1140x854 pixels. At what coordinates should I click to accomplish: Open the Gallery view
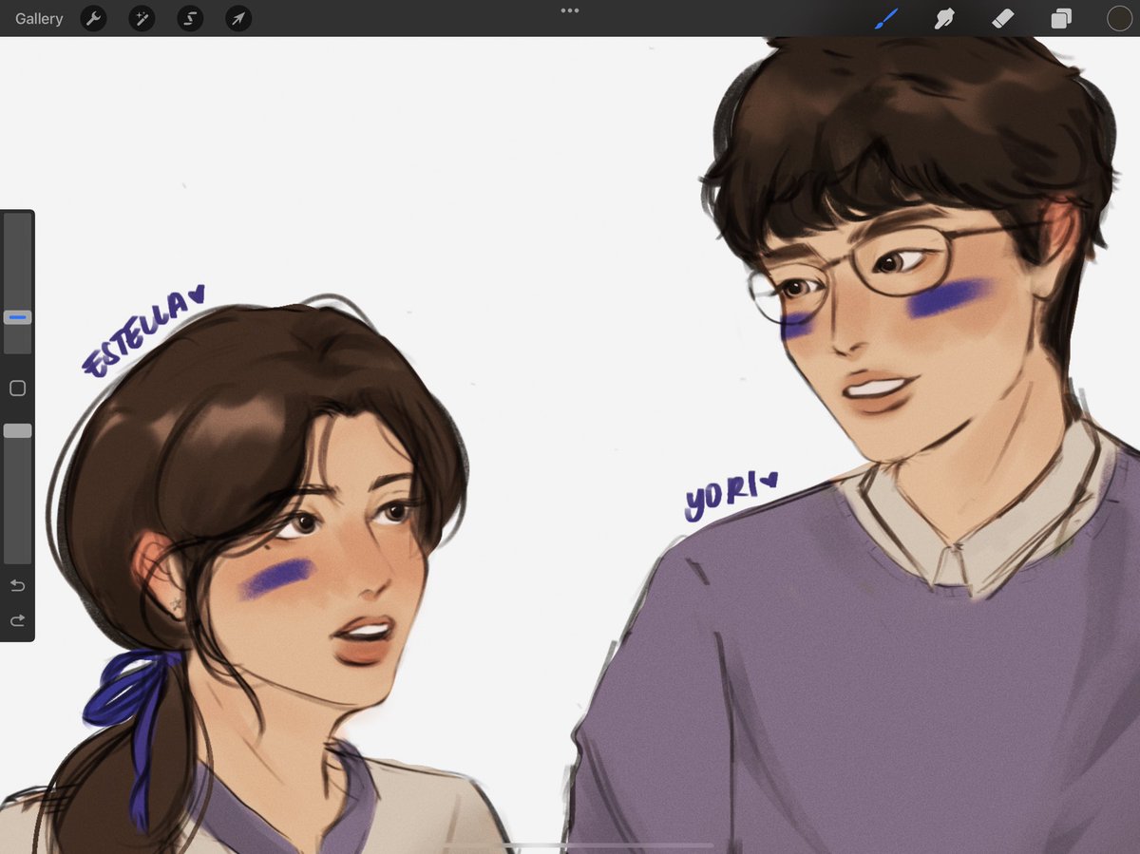pyautogui.click(x=39, y=18)
